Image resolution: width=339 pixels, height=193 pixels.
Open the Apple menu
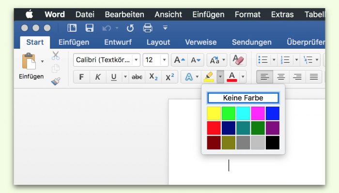[29, 14]
